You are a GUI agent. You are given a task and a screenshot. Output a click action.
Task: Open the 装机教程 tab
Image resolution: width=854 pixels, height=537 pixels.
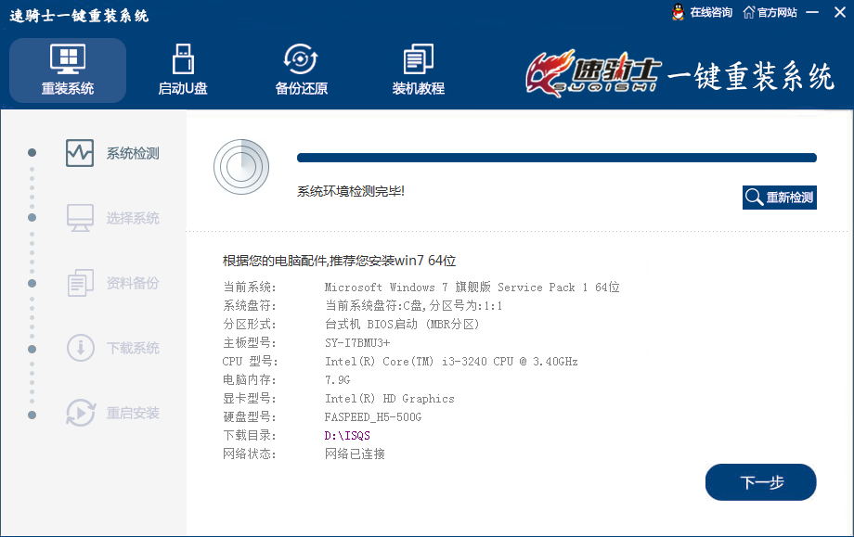pyautogui.click(x=419, y=70)
